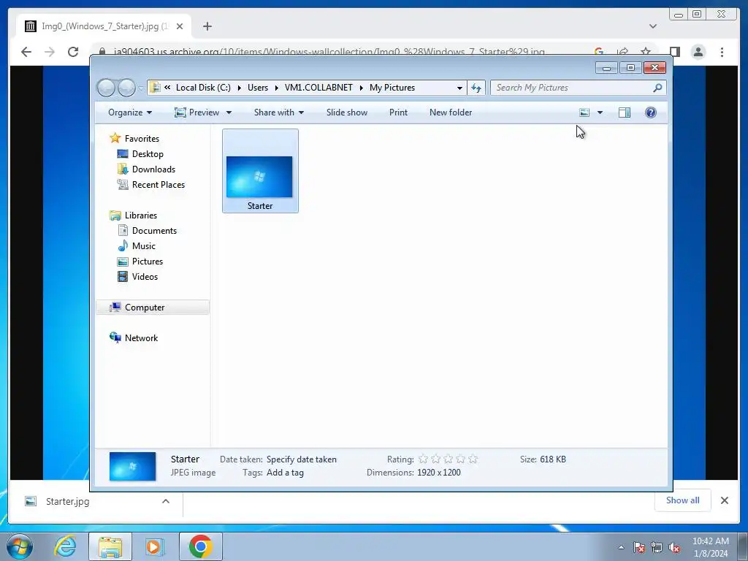Open Windows Media Player from taskbar

pyautogui.click(x=154, y=546)
